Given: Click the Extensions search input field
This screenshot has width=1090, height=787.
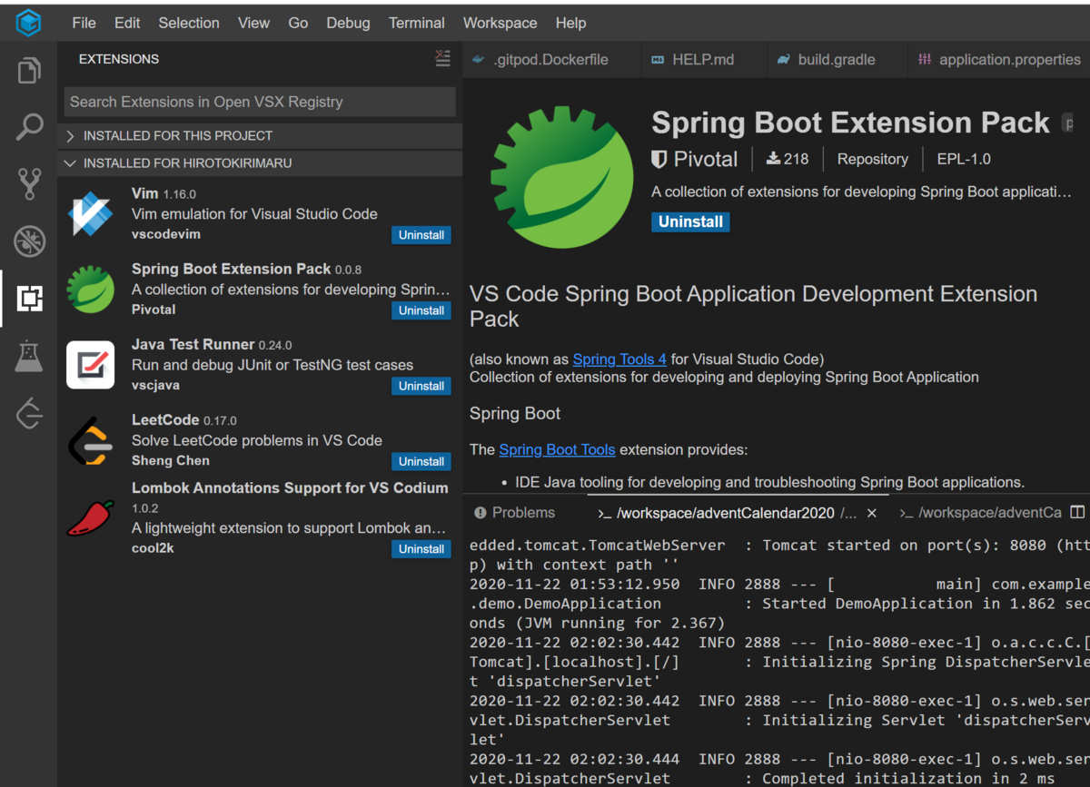Looking at the screenshot, I should [x=259, y=102].
